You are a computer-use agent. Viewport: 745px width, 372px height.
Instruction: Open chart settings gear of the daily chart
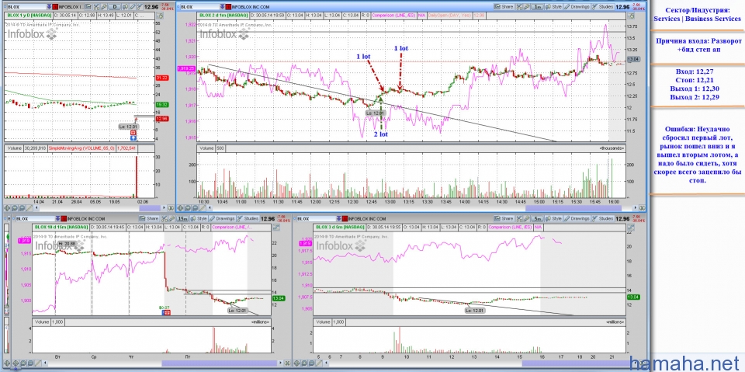tap(160, 16)
